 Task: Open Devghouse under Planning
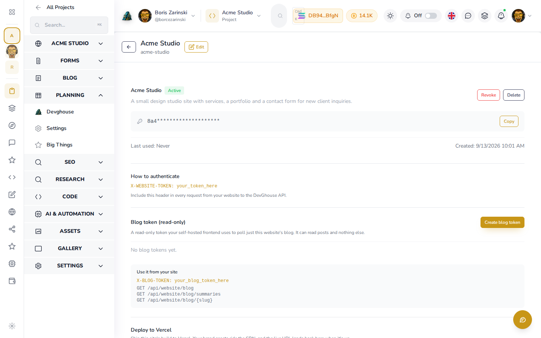point(69,112)
